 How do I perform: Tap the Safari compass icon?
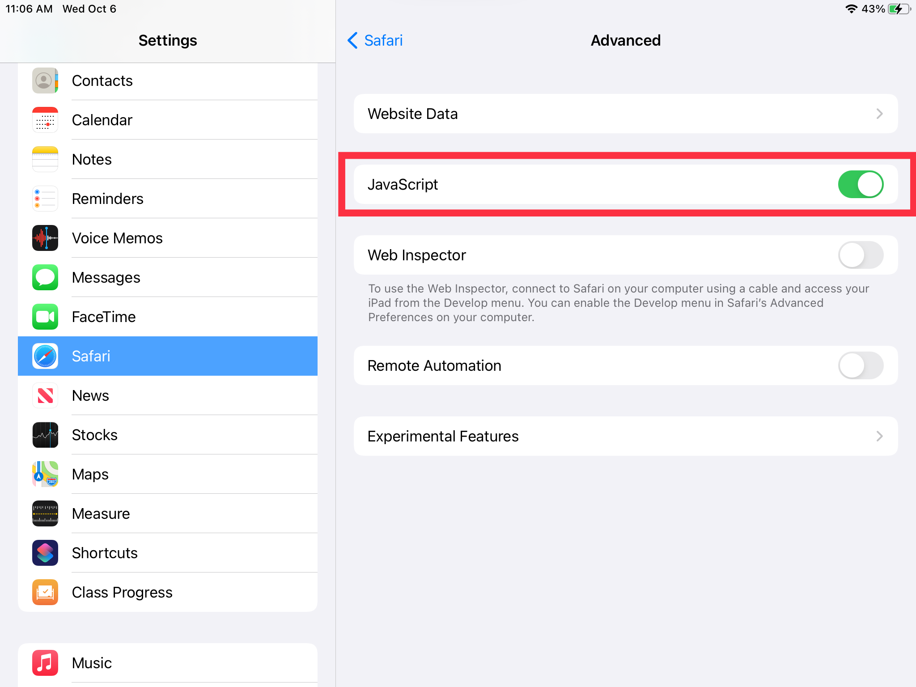point(45,356)
